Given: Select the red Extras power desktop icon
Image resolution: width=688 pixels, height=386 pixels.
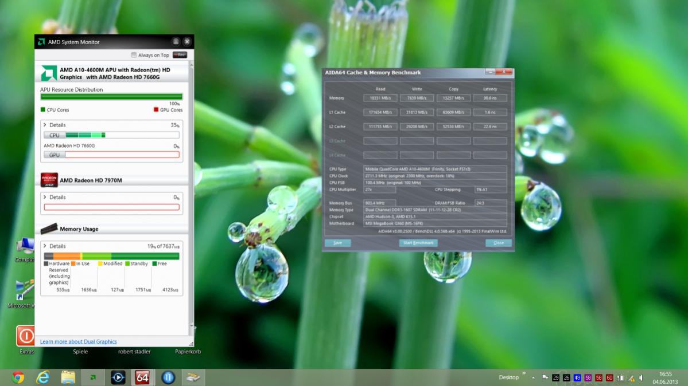Looking at the screenshot, I should 25,336.
